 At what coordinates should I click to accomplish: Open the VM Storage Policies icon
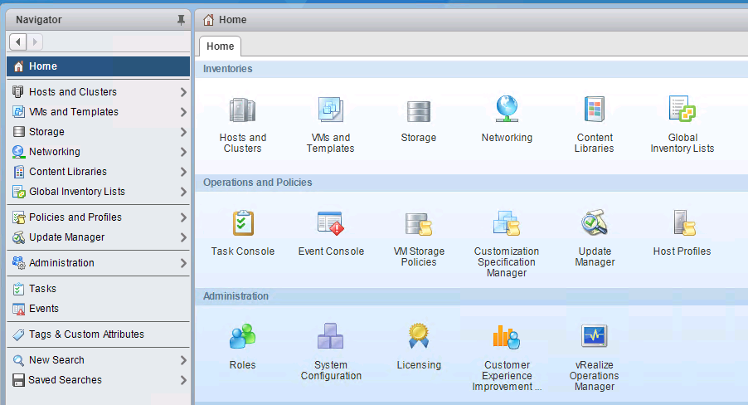tap(418, 224)
